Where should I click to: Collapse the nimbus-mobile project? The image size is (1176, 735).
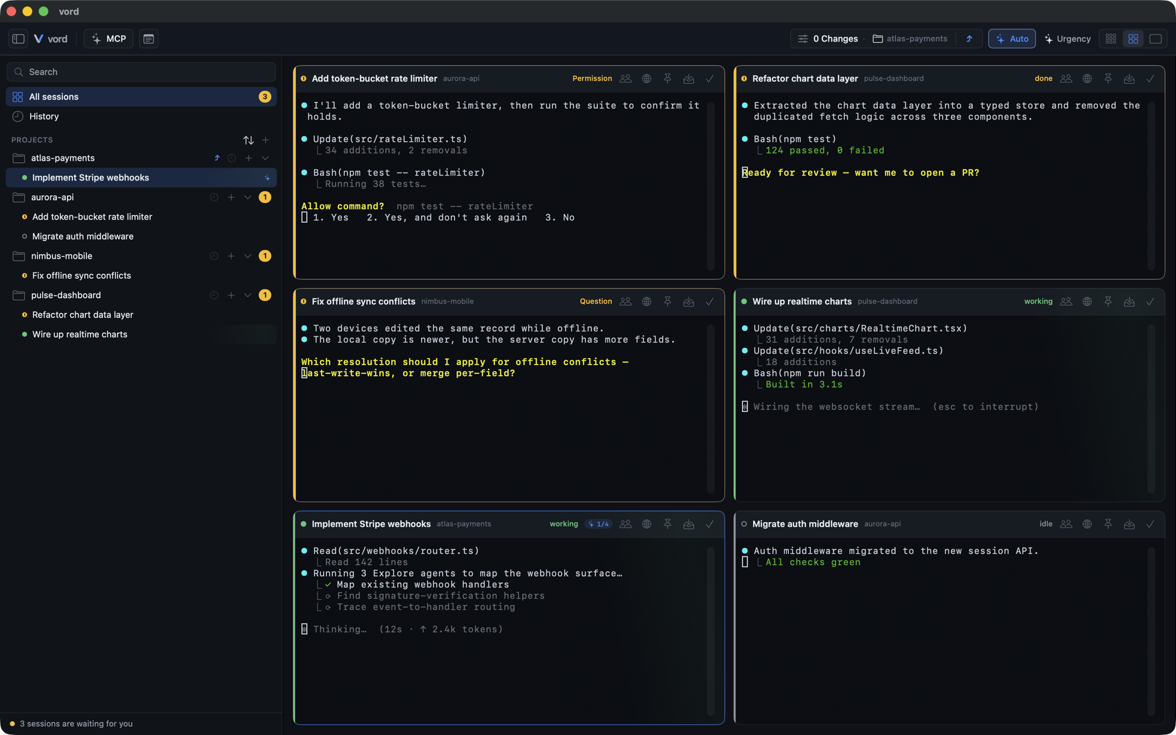click(x=248, y=256)
